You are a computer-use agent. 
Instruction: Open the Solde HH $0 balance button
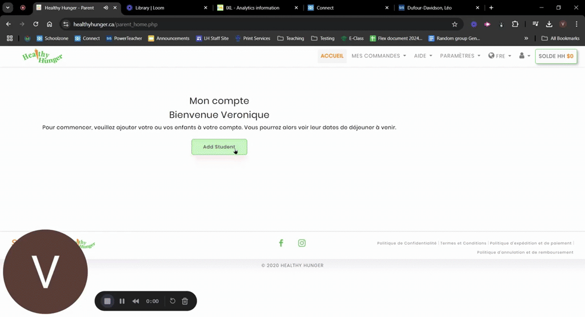[556, 56]
